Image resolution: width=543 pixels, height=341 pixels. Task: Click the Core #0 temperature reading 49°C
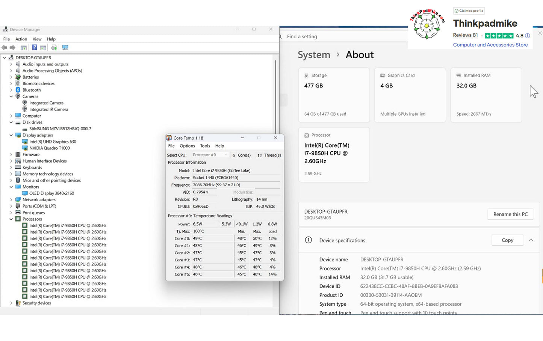tap(198, 238)
